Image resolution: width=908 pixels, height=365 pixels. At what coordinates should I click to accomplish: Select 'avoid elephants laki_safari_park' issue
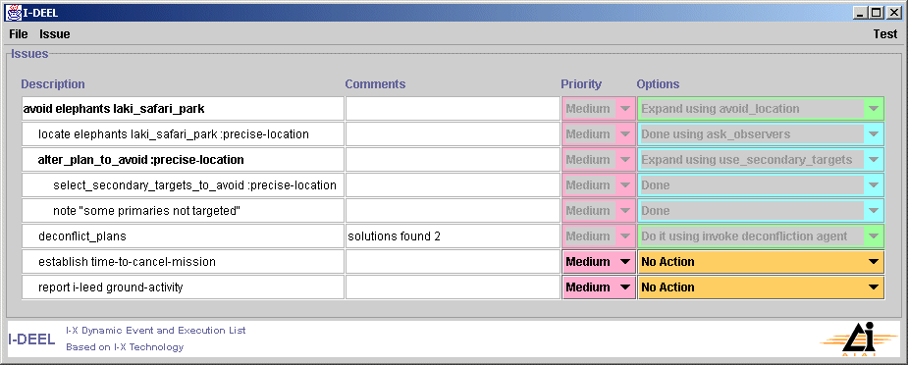[x=183, y=109]
